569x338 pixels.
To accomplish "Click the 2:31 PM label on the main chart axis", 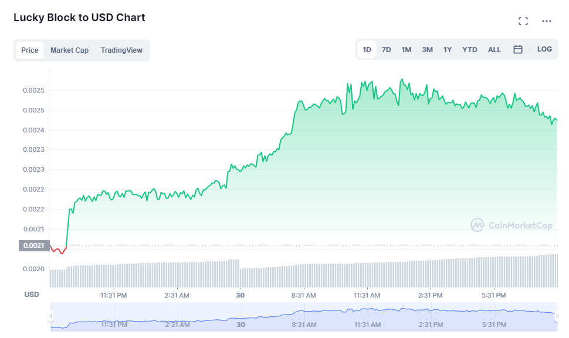I will tap(430, 295).
